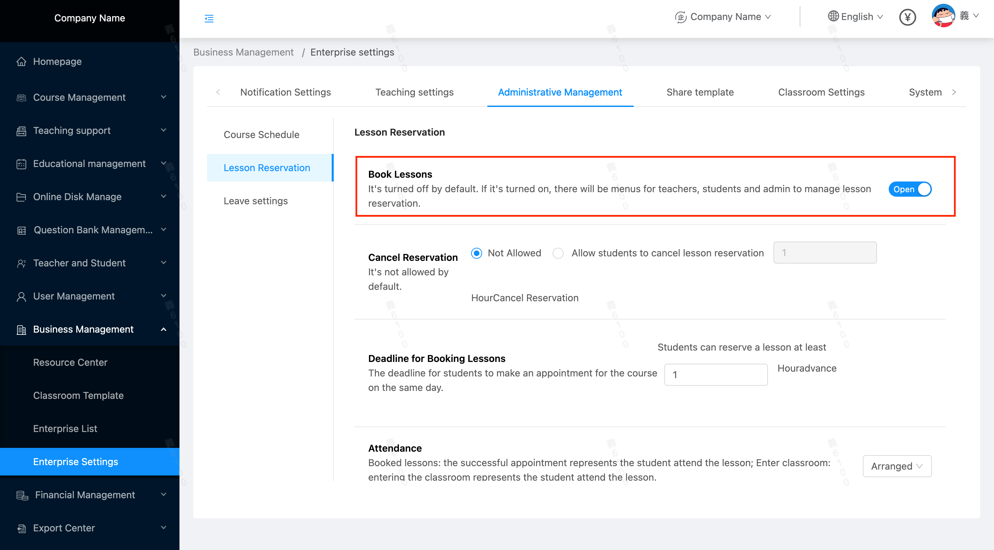Go to Resource Center submenu item

(70, 362)
